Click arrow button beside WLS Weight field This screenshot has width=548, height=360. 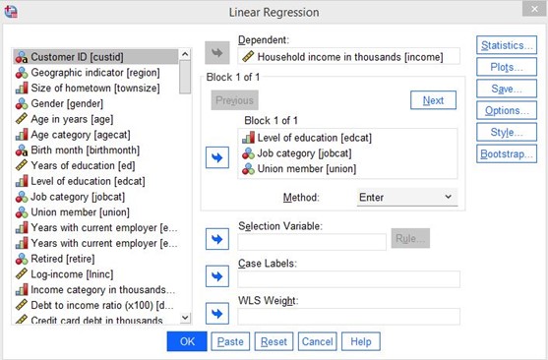coord(217,314)
